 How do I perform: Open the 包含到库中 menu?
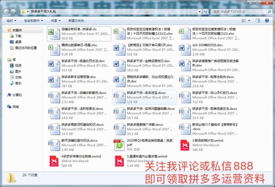click(34, 21)
